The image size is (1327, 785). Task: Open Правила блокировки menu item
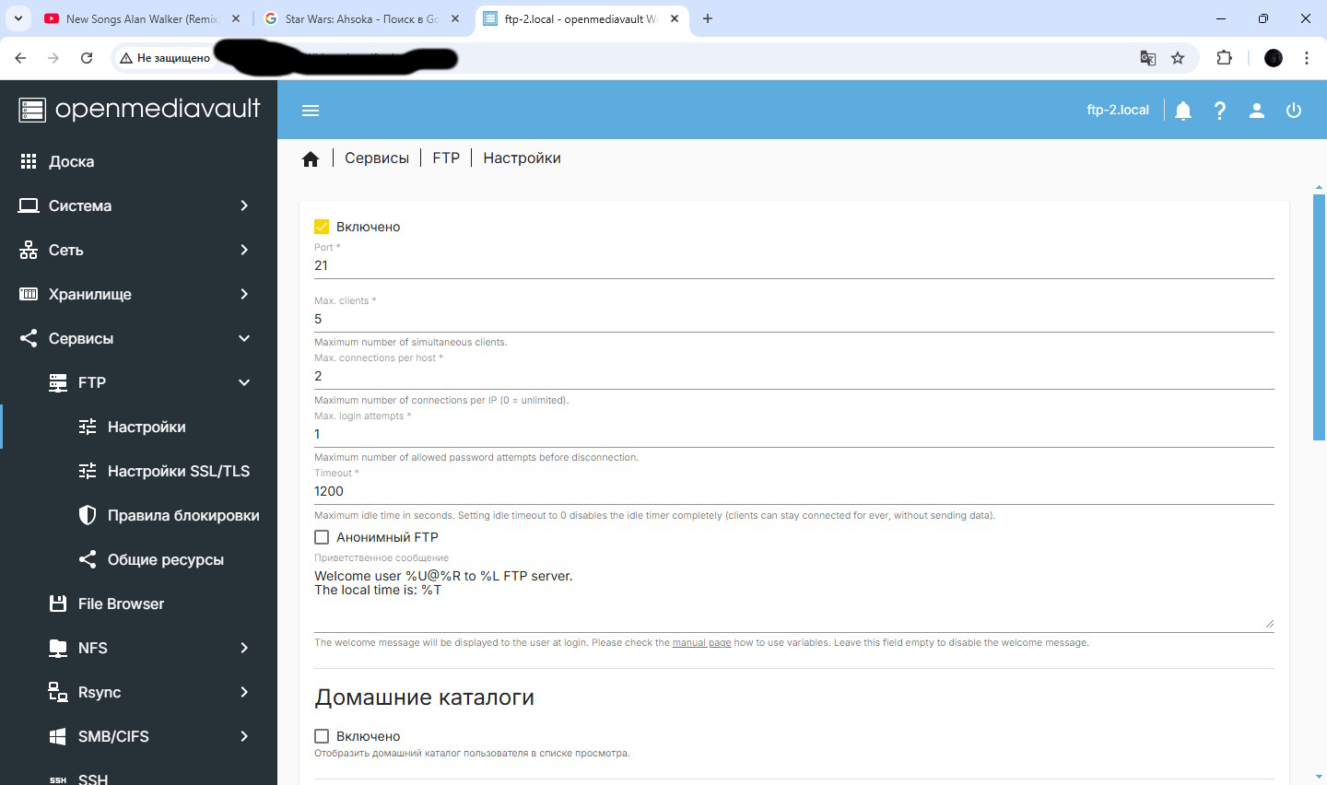click(182, 515)
